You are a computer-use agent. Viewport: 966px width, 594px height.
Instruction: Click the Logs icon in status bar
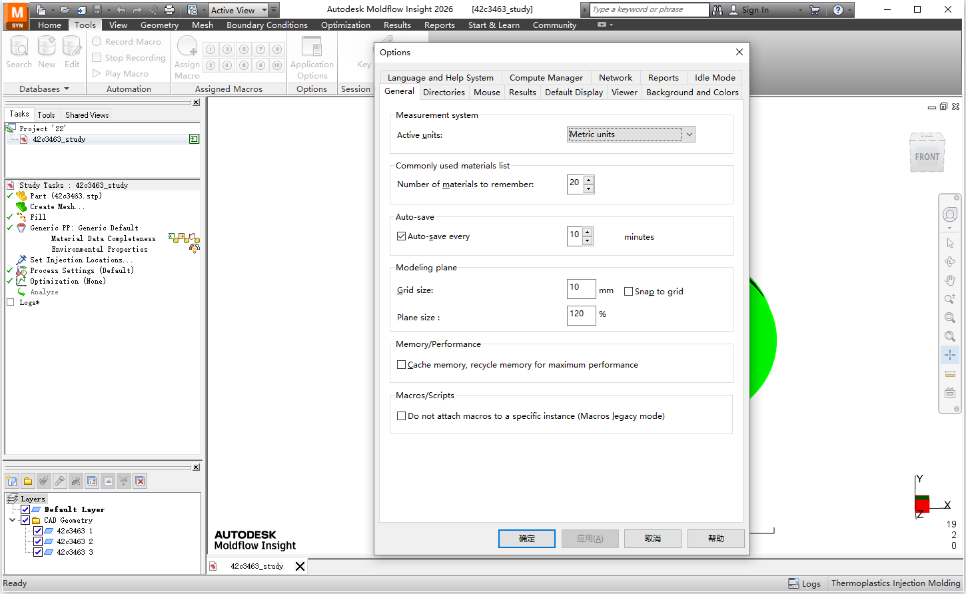point(793,583)
